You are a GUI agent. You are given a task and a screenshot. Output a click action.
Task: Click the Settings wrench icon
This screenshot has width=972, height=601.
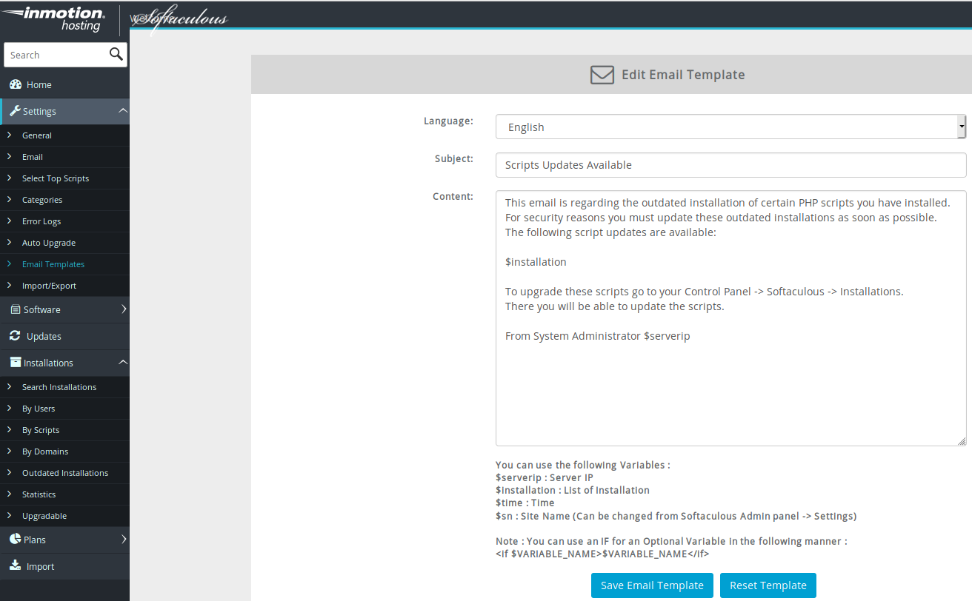tap(15, 111)
